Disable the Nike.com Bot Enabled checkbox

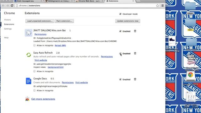coord(120,31)
